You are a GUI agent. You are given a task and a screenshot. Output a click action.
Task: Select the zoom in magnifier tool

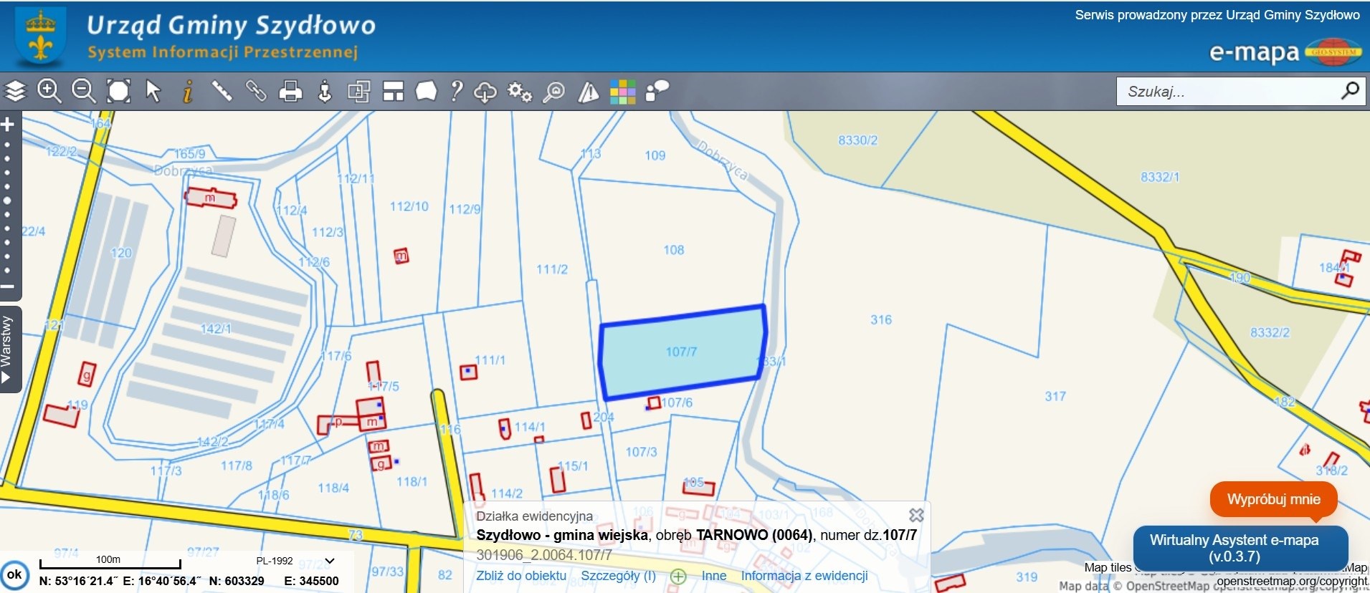49,92
